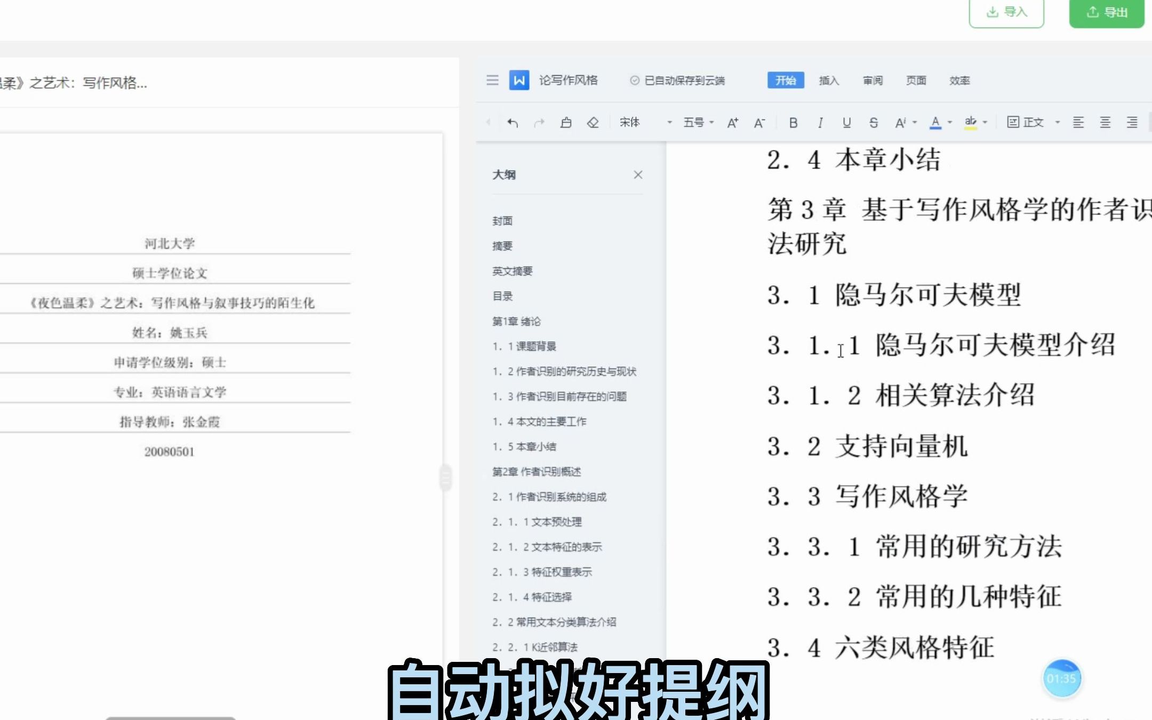Select outline item 2.1.1 文本预处理
Viewport: 1152px width, 720px height.
pyautogui.click(x=537, y=522)
